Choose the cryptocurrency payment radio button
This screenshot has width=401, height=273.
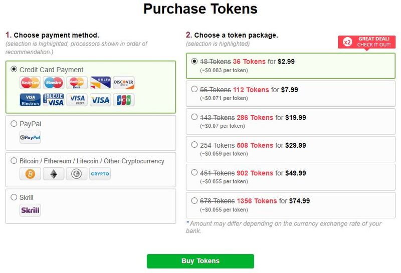(14, 161)
